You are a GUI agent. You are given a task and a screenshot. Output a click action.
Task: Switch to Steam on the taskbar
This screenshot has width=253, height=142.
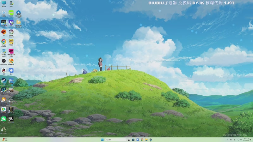pyautogui.click(x=151, y=139)
